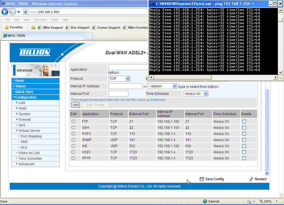Select the IKE row edit radio button
The width and height of the screenshot is (284, 205).
pyautogui.click(x=73, y=146)
